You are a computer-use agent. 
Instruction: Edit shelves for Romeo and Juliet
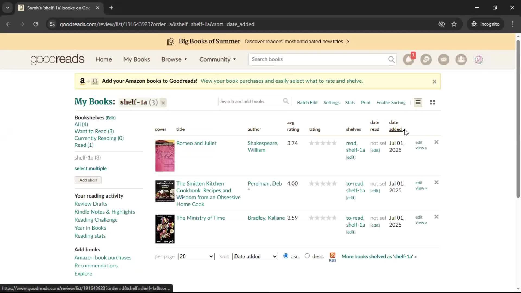351,157
